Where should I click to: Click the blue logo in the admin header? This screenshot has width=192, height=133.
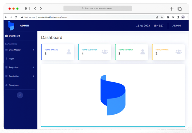[11, 26]
